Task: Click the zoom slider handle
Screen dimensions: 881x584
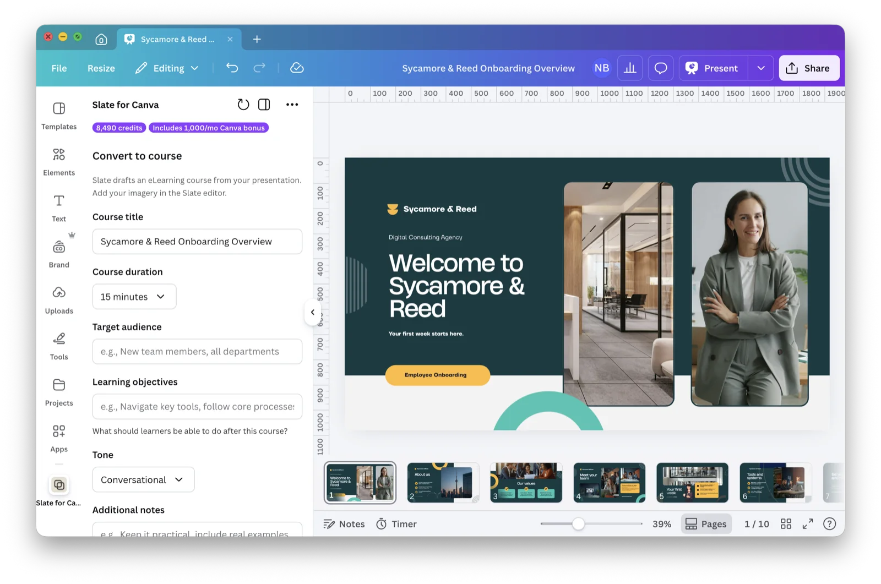Action: 578,524
